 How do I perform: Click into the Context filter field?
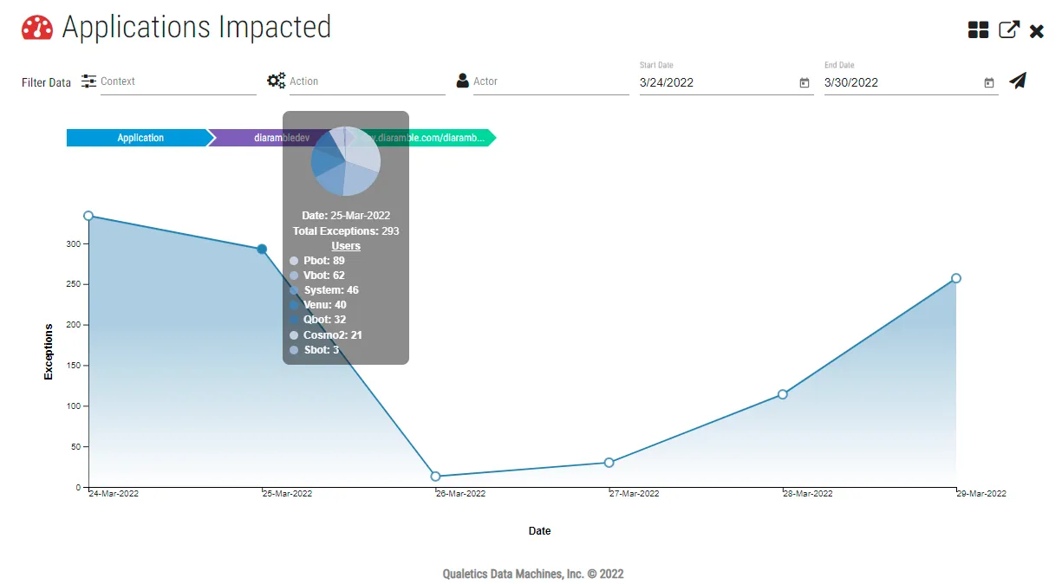(x=178, y=81)
